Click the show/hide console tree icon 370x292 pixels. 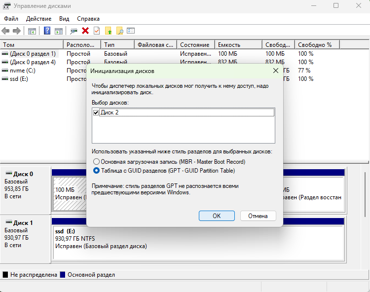pyautogui.click(x=32, y=31)
